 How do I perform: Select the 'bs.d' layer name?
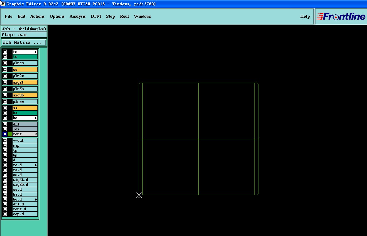[x=25, y=195]
